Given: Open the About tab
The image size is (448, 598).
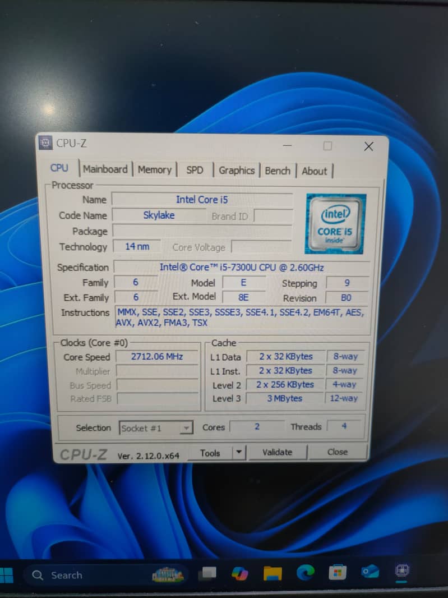Looking at the screenshot, I should 315,171.
